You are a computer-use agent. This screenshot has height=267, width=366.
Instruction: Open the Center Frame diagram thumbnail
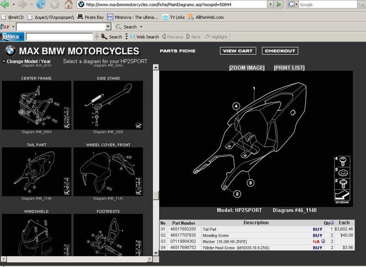tap(37, 105)
